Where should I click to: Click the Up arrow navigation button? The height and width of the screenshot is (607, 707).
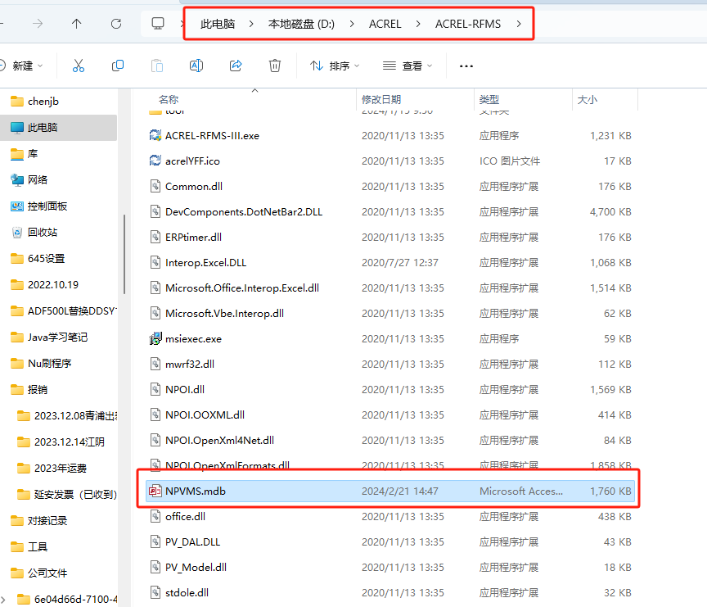point(77,24)
